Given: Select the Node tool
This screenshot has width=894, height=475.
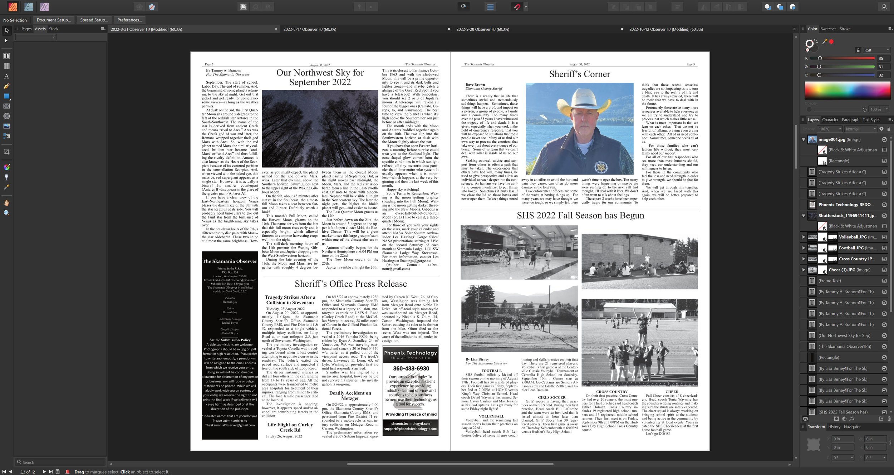Looking at the screenshot, I should pos(6,40).
